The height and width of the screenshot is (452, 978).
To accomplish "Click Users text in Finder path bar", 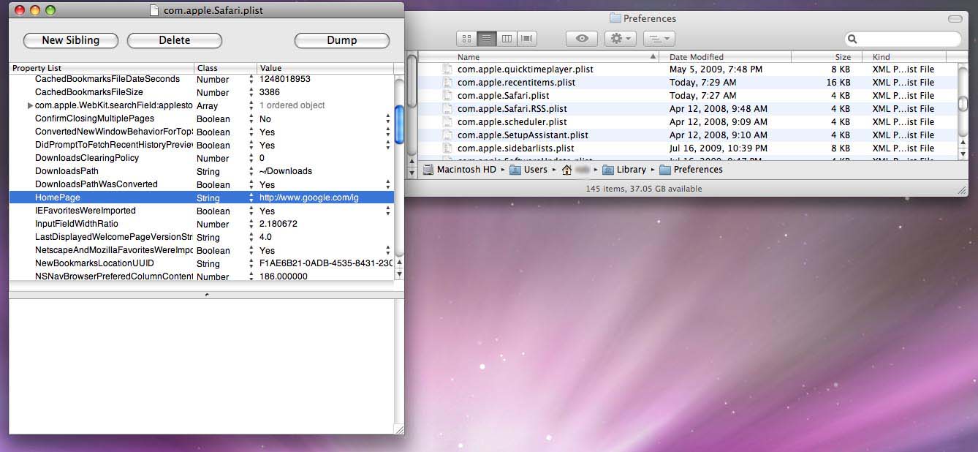I will coord(536,170).
